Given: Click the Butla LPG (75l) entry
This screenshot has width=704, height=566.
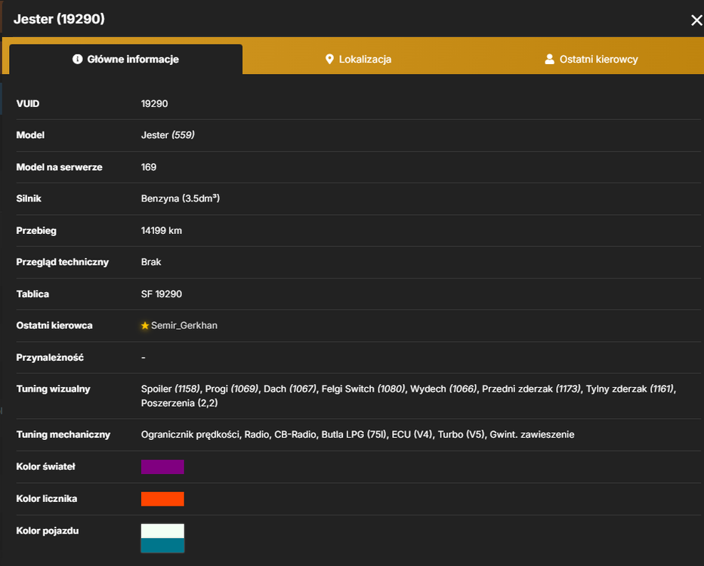Looking at the screenshot, I should [x=354, y=435].
